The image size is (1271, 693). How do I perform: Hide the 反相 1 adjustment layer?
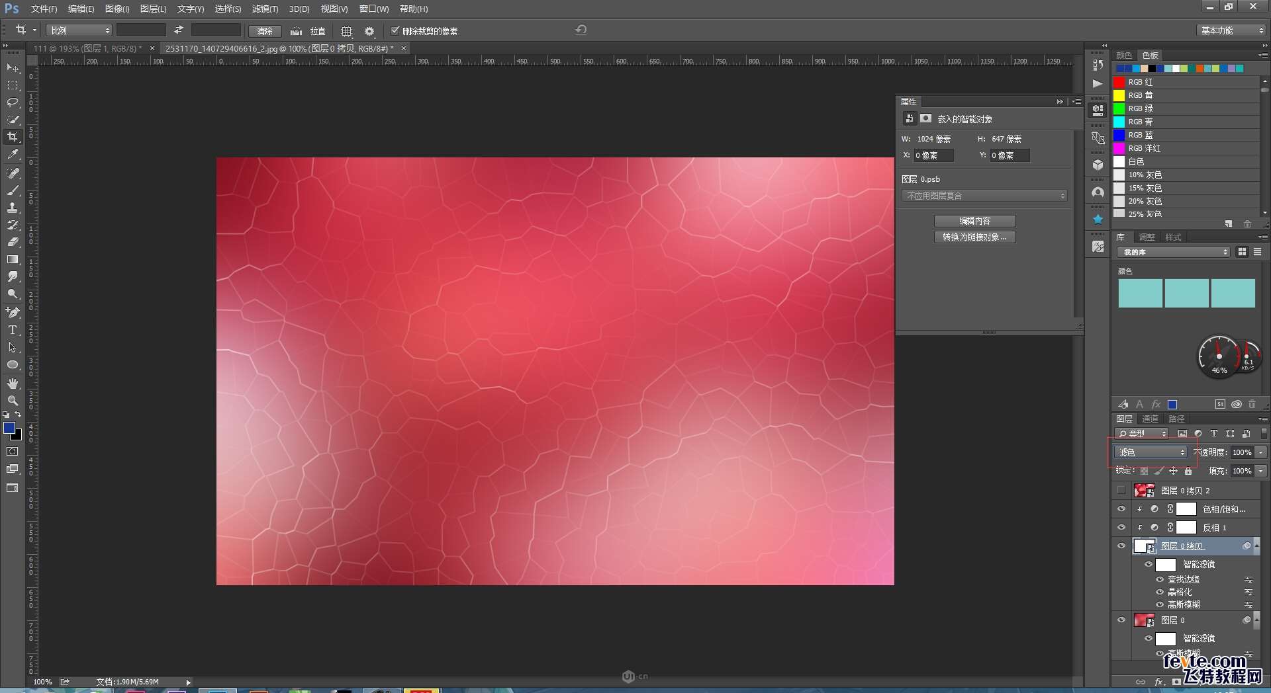click(1121, 528)
